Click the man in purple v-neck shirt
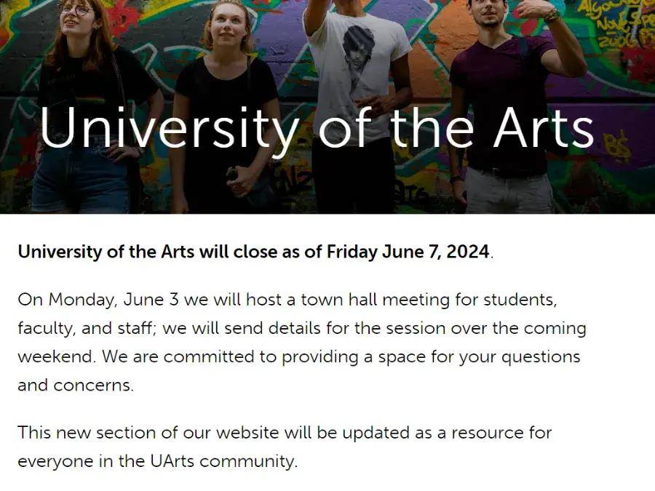 pyautogui.click(x=509, y=104)
